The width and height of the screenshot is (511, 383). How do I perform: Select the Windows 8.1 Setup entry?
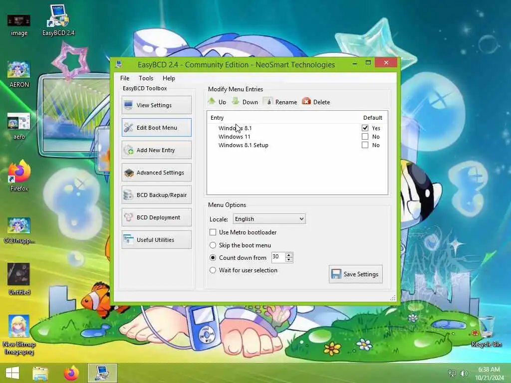pyautogui.click(x=243, y=145)
